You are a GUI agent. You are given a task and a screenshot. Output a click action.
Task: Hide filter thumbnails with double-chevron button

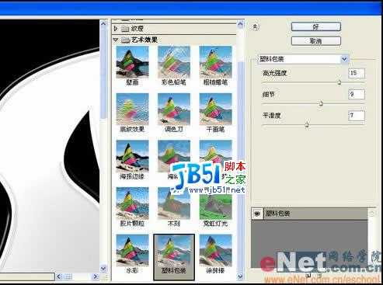click(255, 26)
